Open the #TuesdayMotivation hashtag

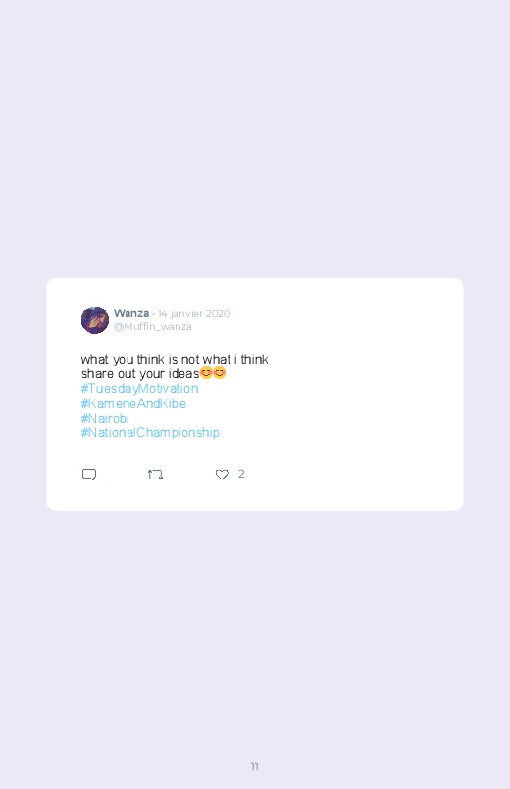(139, 388)
